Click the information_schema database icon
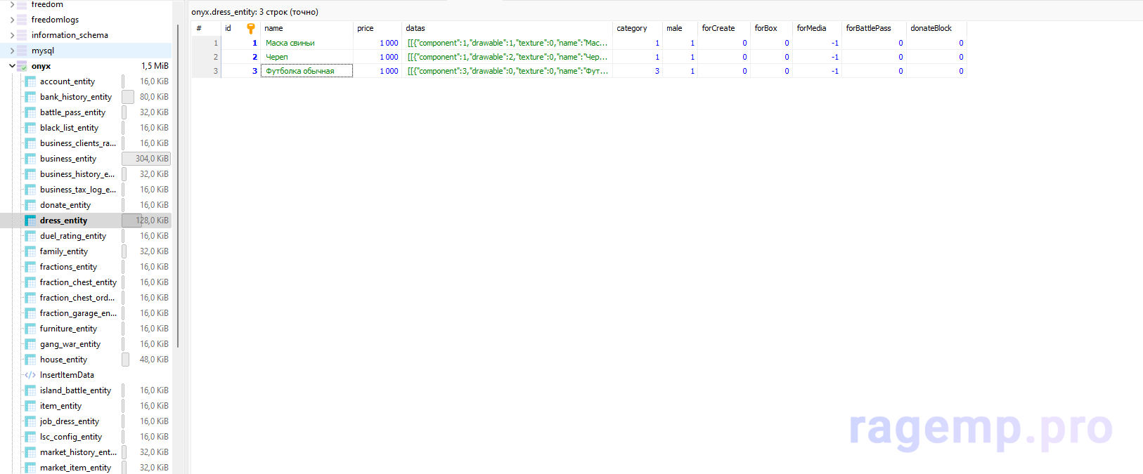 pos(22,35)
